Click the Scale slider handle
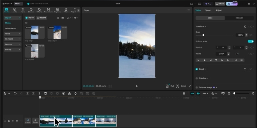The height and width of the screenshot is (128, 257). pyautogui.click(x=203, y=35)
